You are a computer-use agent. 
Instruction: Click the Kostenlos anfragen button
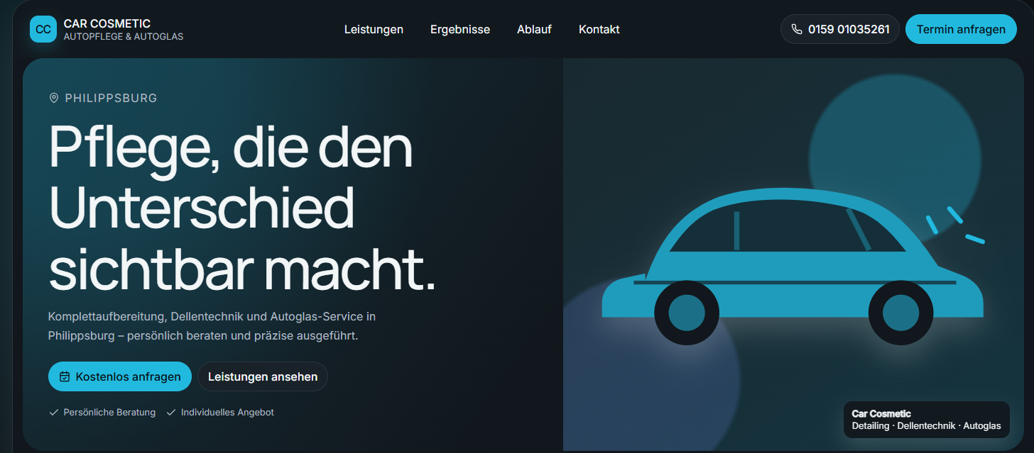[120, 376]
